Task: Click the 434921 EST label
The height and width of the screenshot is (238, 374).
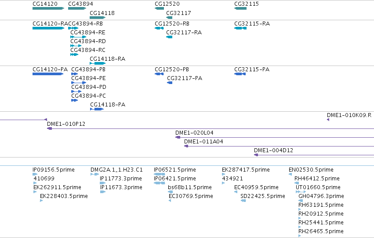Action: [x=232, y=179]
